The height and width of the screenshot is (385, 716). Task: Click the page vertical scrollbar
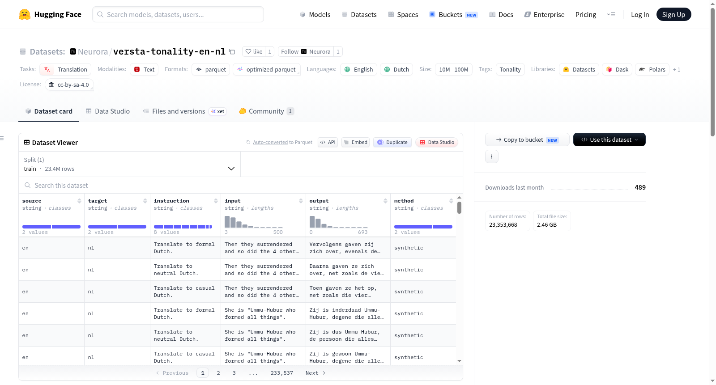(x=712, y=72)
